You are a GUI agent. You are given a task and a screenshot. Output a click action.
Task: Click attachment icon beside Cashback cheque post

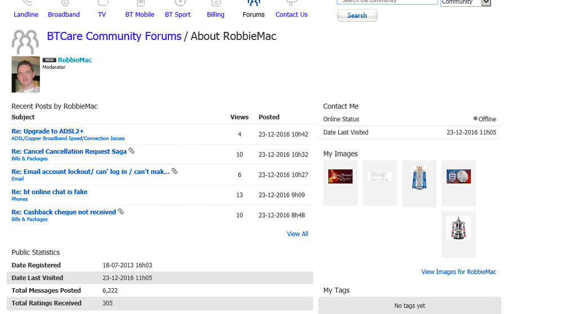tap(121, 212)
